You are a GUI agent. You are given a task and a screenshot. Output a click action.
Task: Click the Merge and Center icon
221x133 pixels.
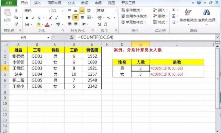point(89,17)
